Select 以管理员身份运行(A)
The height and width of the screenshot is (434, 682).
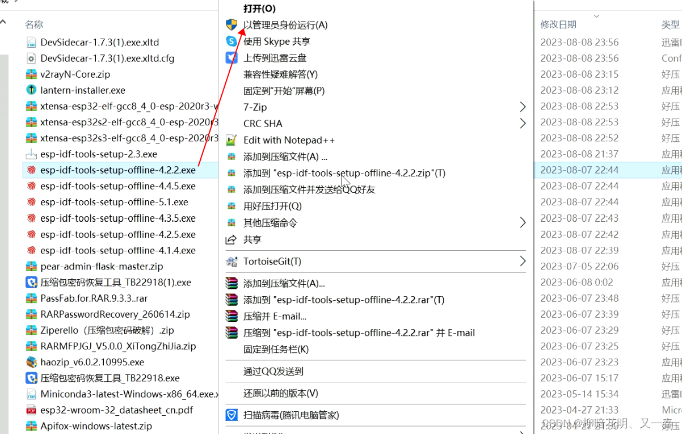[285, 24]
